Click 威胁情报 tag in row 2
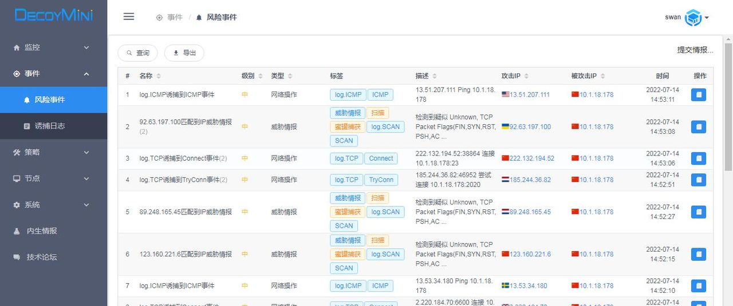Image resolution: width=733 pixels, height=306 pixels. (348, 113)
